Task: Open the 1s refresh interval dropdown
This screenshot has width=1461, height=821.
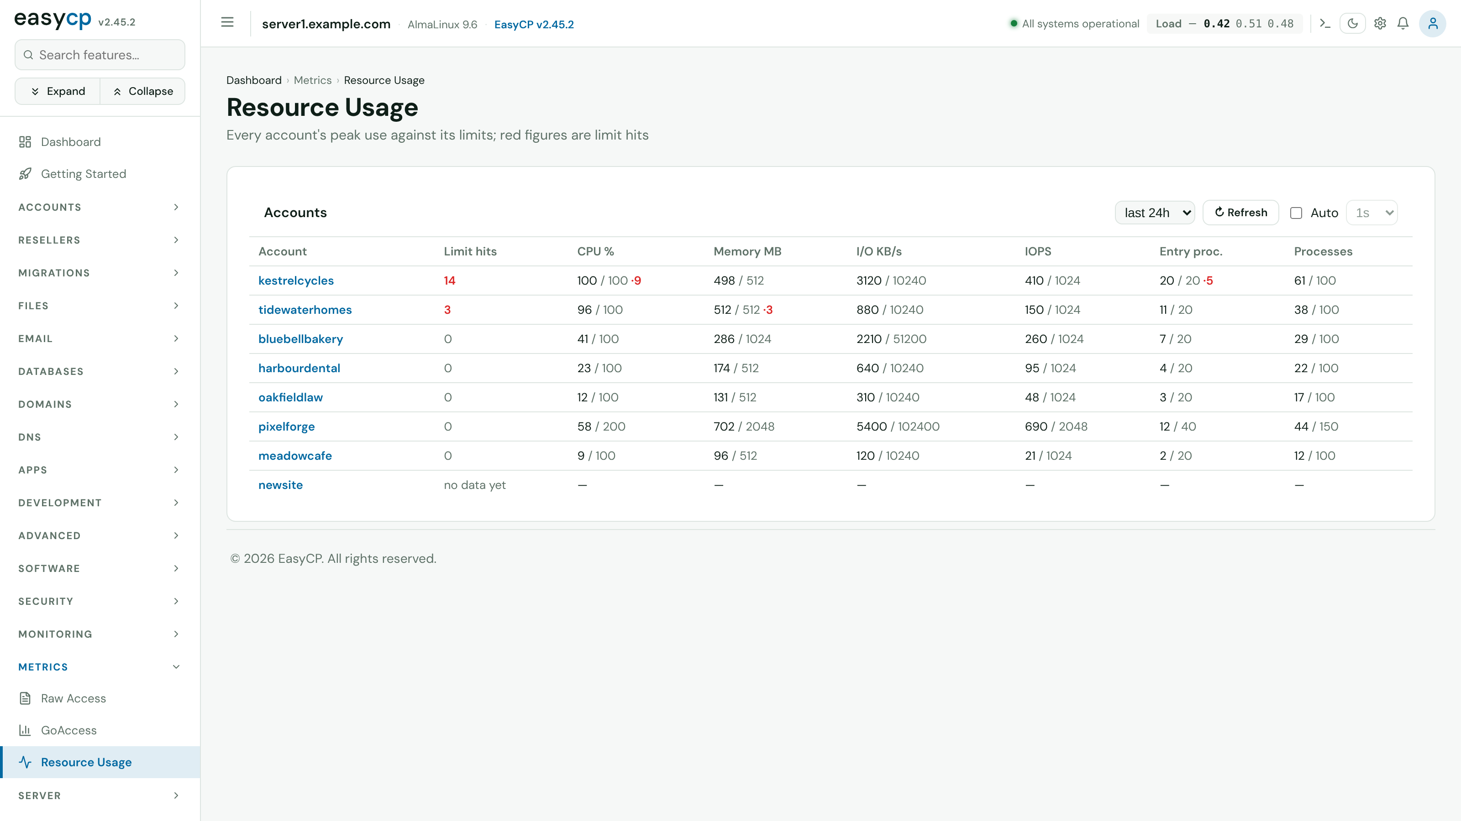Action: click(x=1372, y=213)
